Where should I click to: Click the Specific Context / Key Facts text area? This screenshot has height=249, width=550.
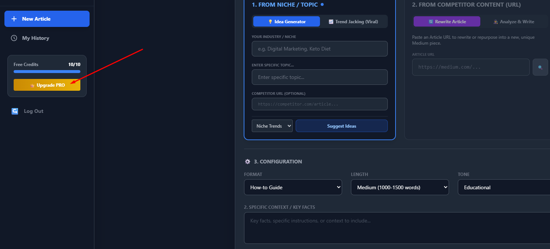(397, 228)
